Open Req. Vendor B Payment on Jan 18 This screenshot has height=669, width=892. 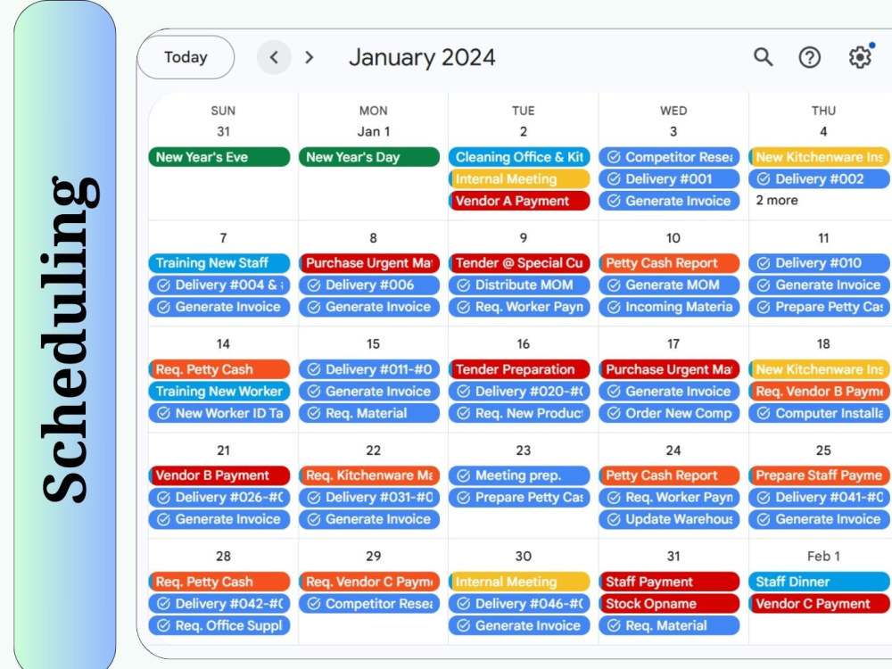point(820,392)
